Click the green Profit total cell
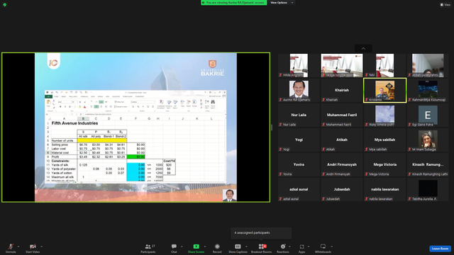The height and width of the screenshot is (255, 454). pos(135,157)
